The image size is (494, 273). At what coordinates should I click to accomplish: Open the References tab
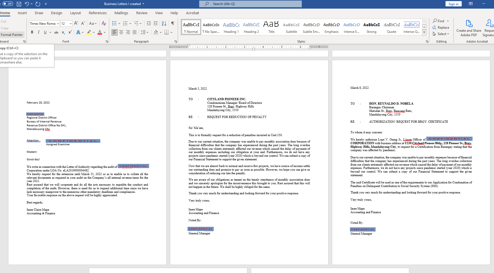coord(98,13)
